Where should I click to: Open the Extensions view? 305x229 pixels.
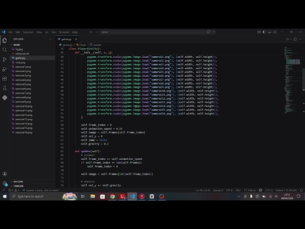[x=5, y=79]
